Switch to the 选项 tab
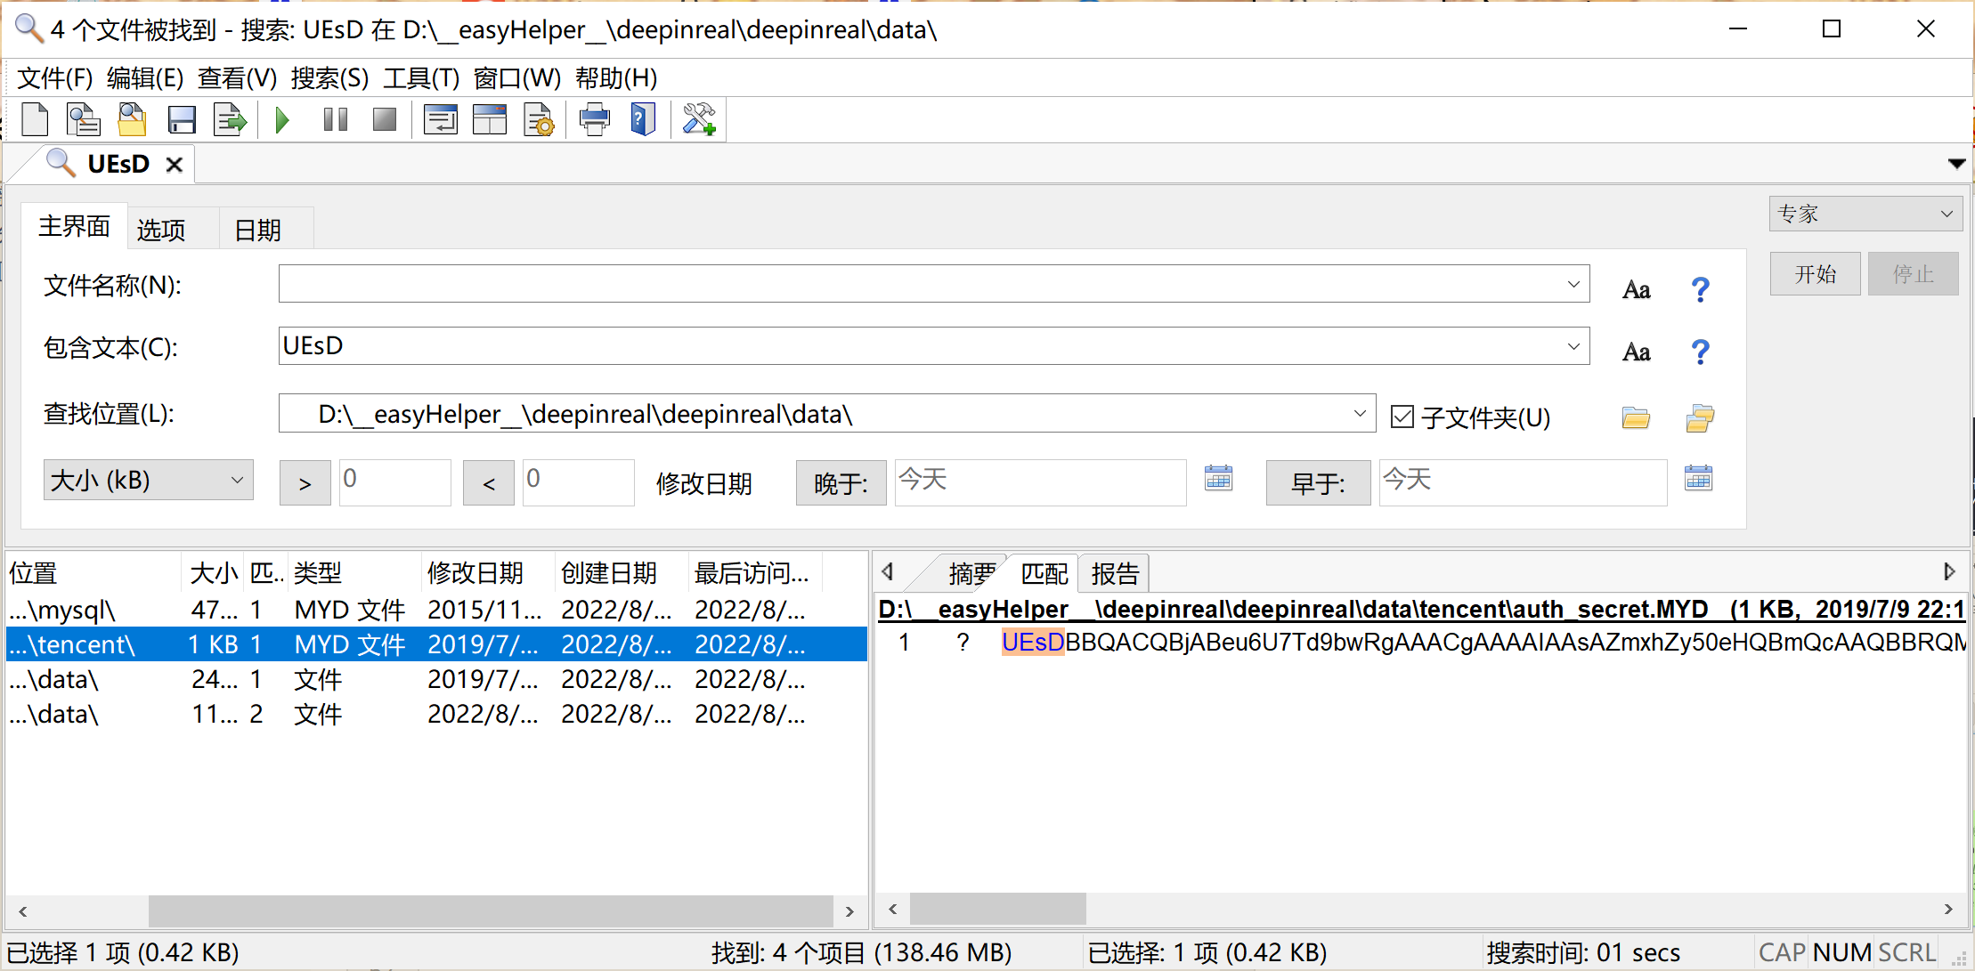The height and width of the screenshot is (971, 1975). point(161,231)
